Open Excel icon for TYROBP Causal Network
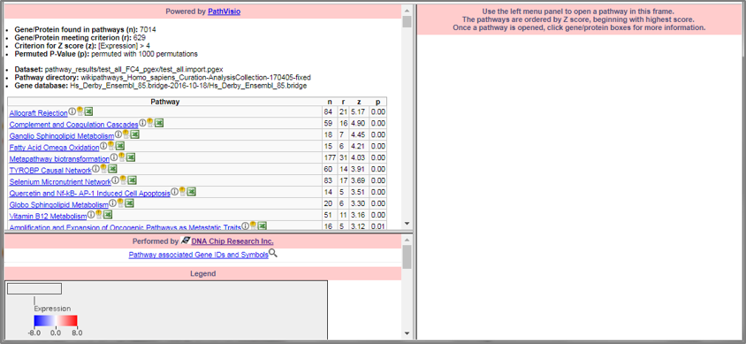This screenshot has height=344, width=746. [112, 169]
